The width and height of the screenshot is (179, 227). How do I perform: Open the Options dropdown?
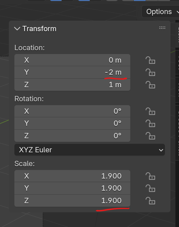pyautogui.click(x=160, y=11)
